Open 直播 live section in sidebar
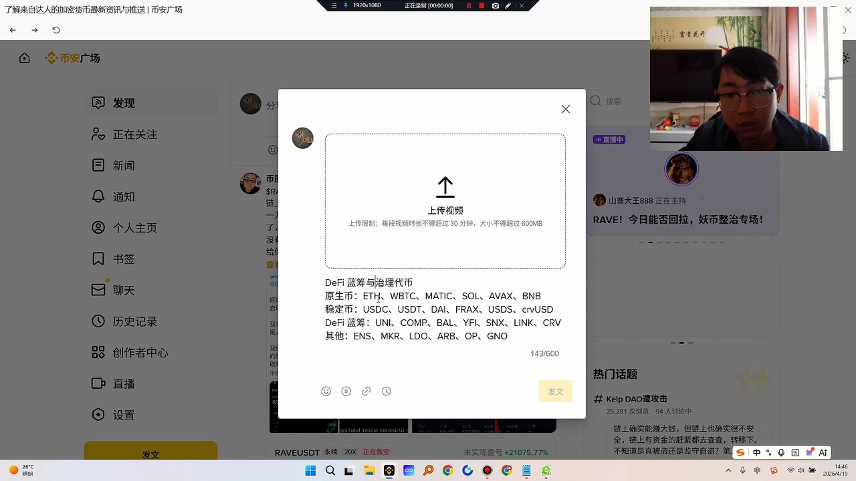This screenshot has height=481, width=856. click(x=150, y=383)
